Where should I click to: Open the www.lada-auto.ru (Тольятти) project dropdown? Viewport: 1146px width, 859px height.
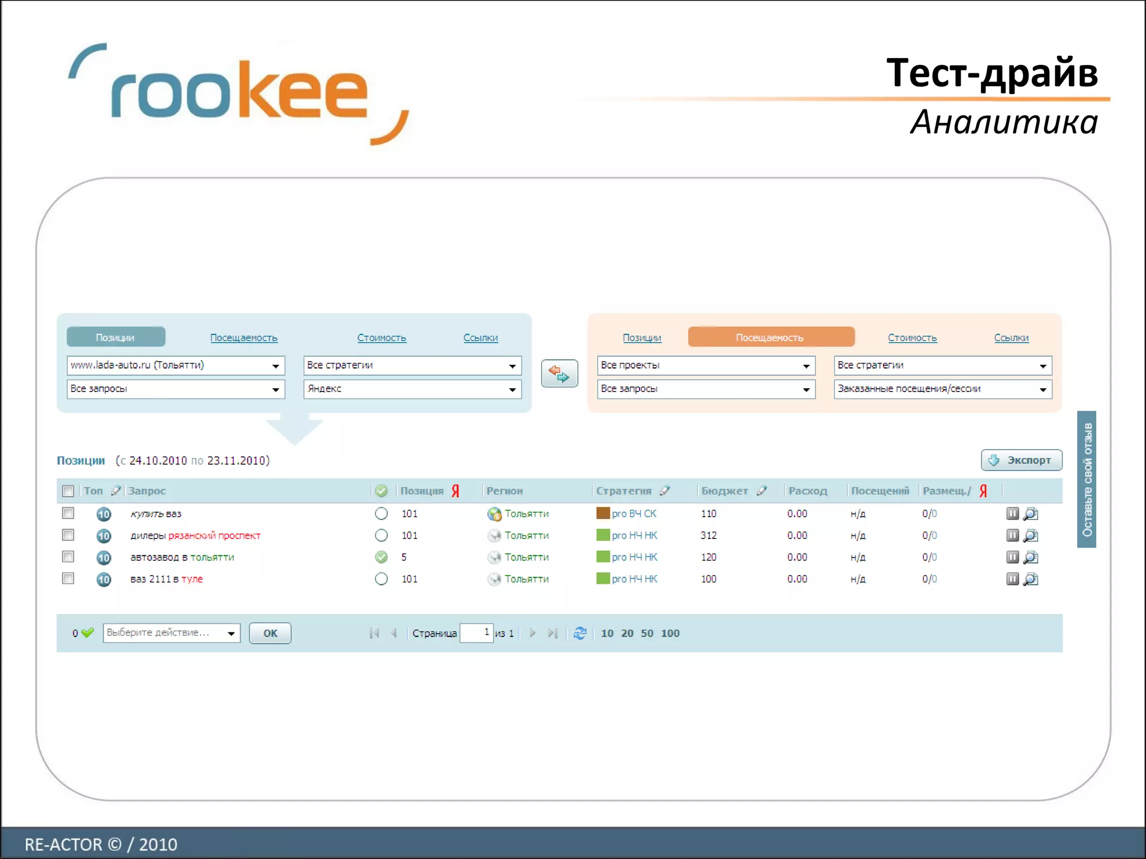point(176,365)
